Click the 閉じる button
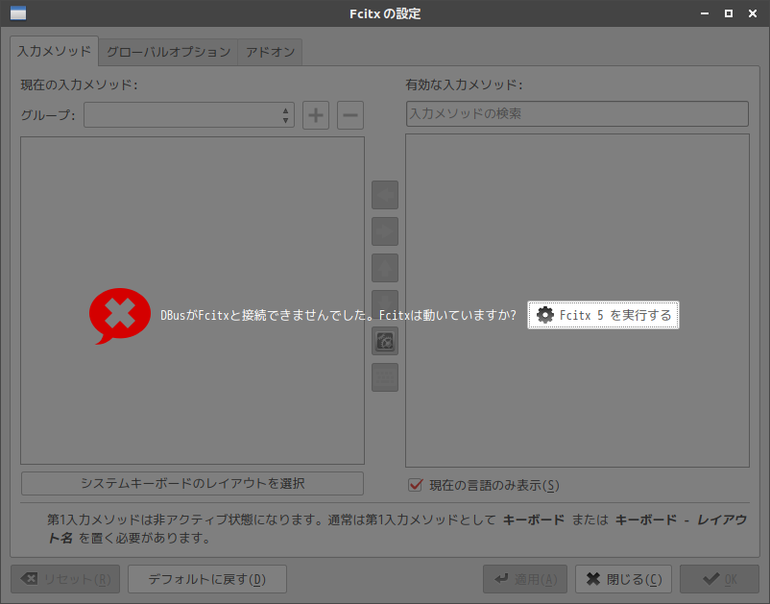 click(623, 579)
